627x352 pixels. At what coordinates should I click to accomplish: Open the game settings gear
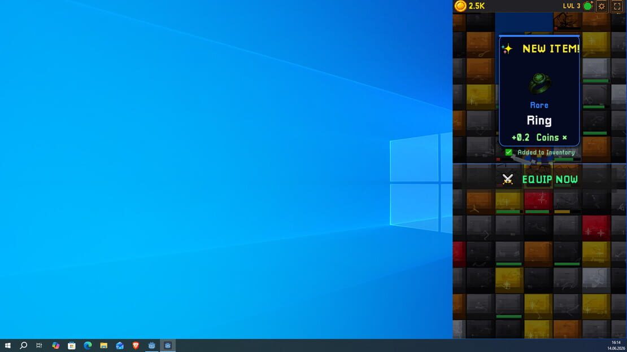click(x=602, y=6)
